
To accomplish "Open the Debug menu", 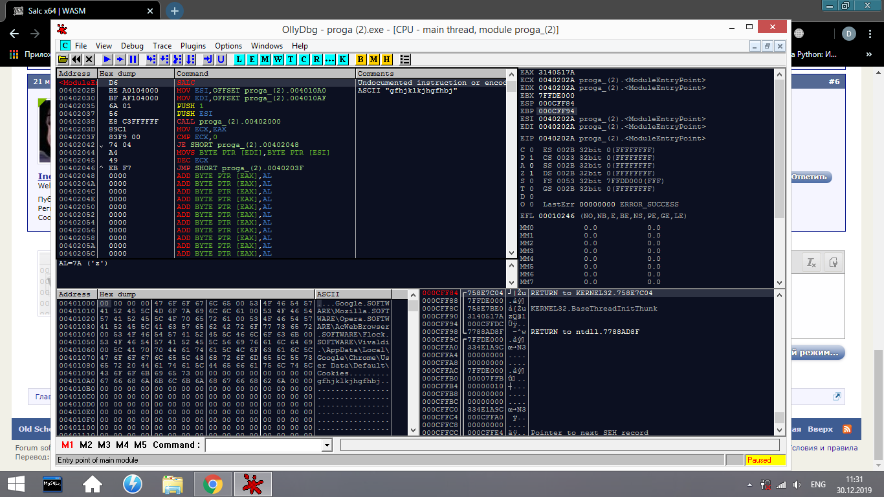I will 132,46.
